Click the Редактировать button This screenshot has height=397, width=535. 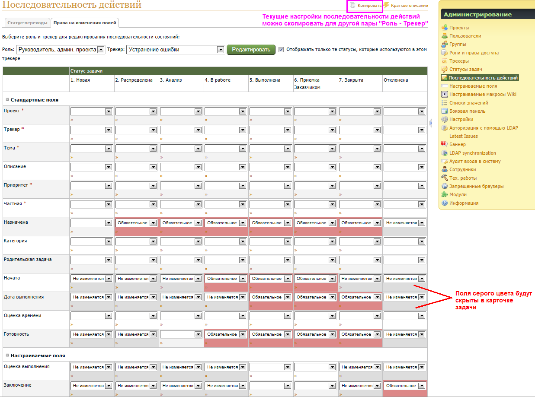251,50
